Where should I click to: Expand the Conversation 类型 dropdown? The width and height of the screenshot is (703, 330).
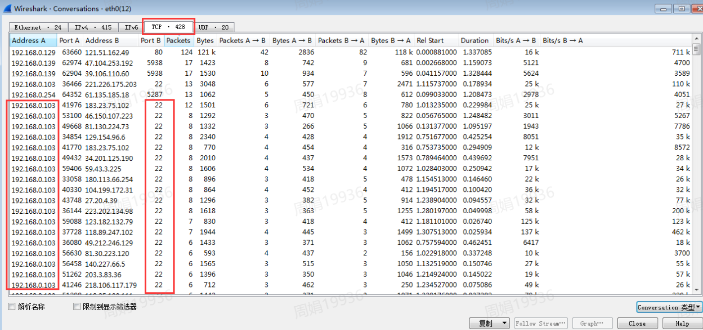(x=669, y=307)
